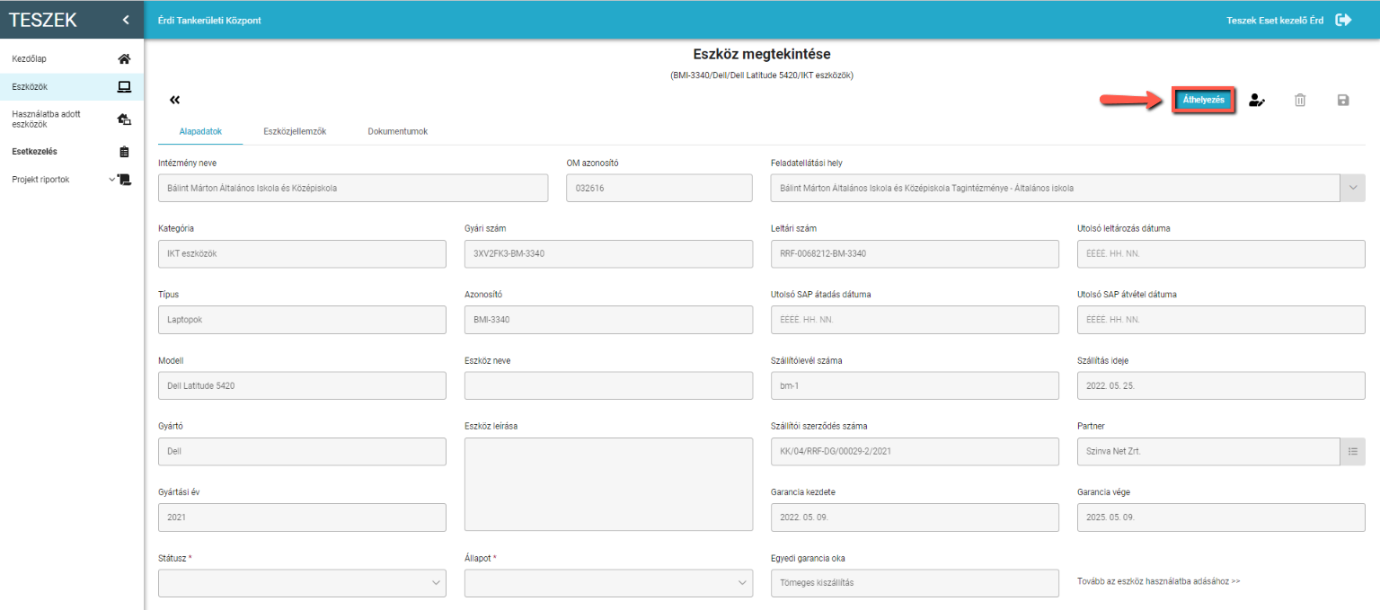Click the Intézmény neve field
The height and width of the screenshot is (610, 1380).
(x=353, y=188)
